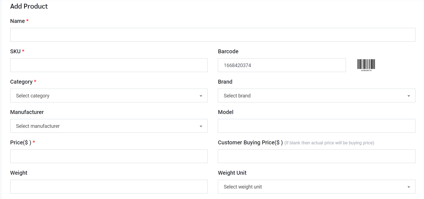Click the Manufacturer field label
The height and width of the screenshot is (199, 424).
[27, 112]
